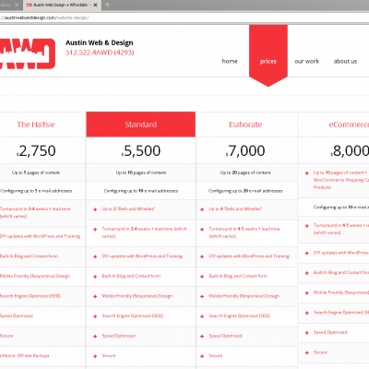Open the home menu item
The image size is (369, 369).
coord(230,61)
